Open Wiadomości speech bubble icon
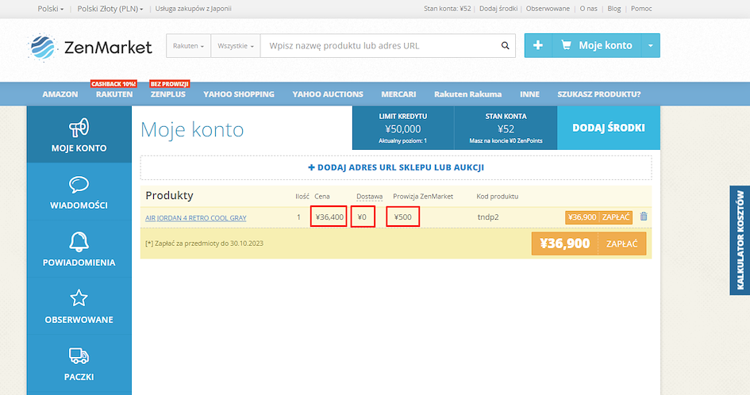 (79, 185)
